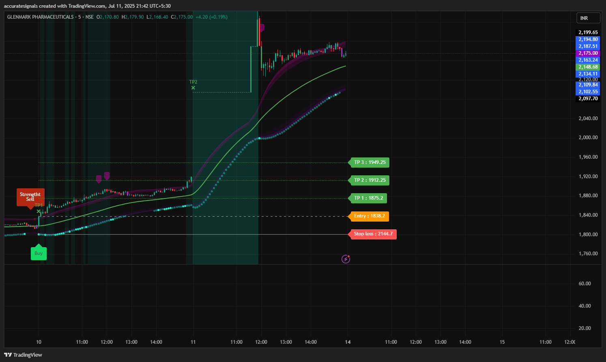Click the purple flag marker above the tall red candle
Image resolution: width=606 pixels, height=362 pixels.
click(262, 28)
